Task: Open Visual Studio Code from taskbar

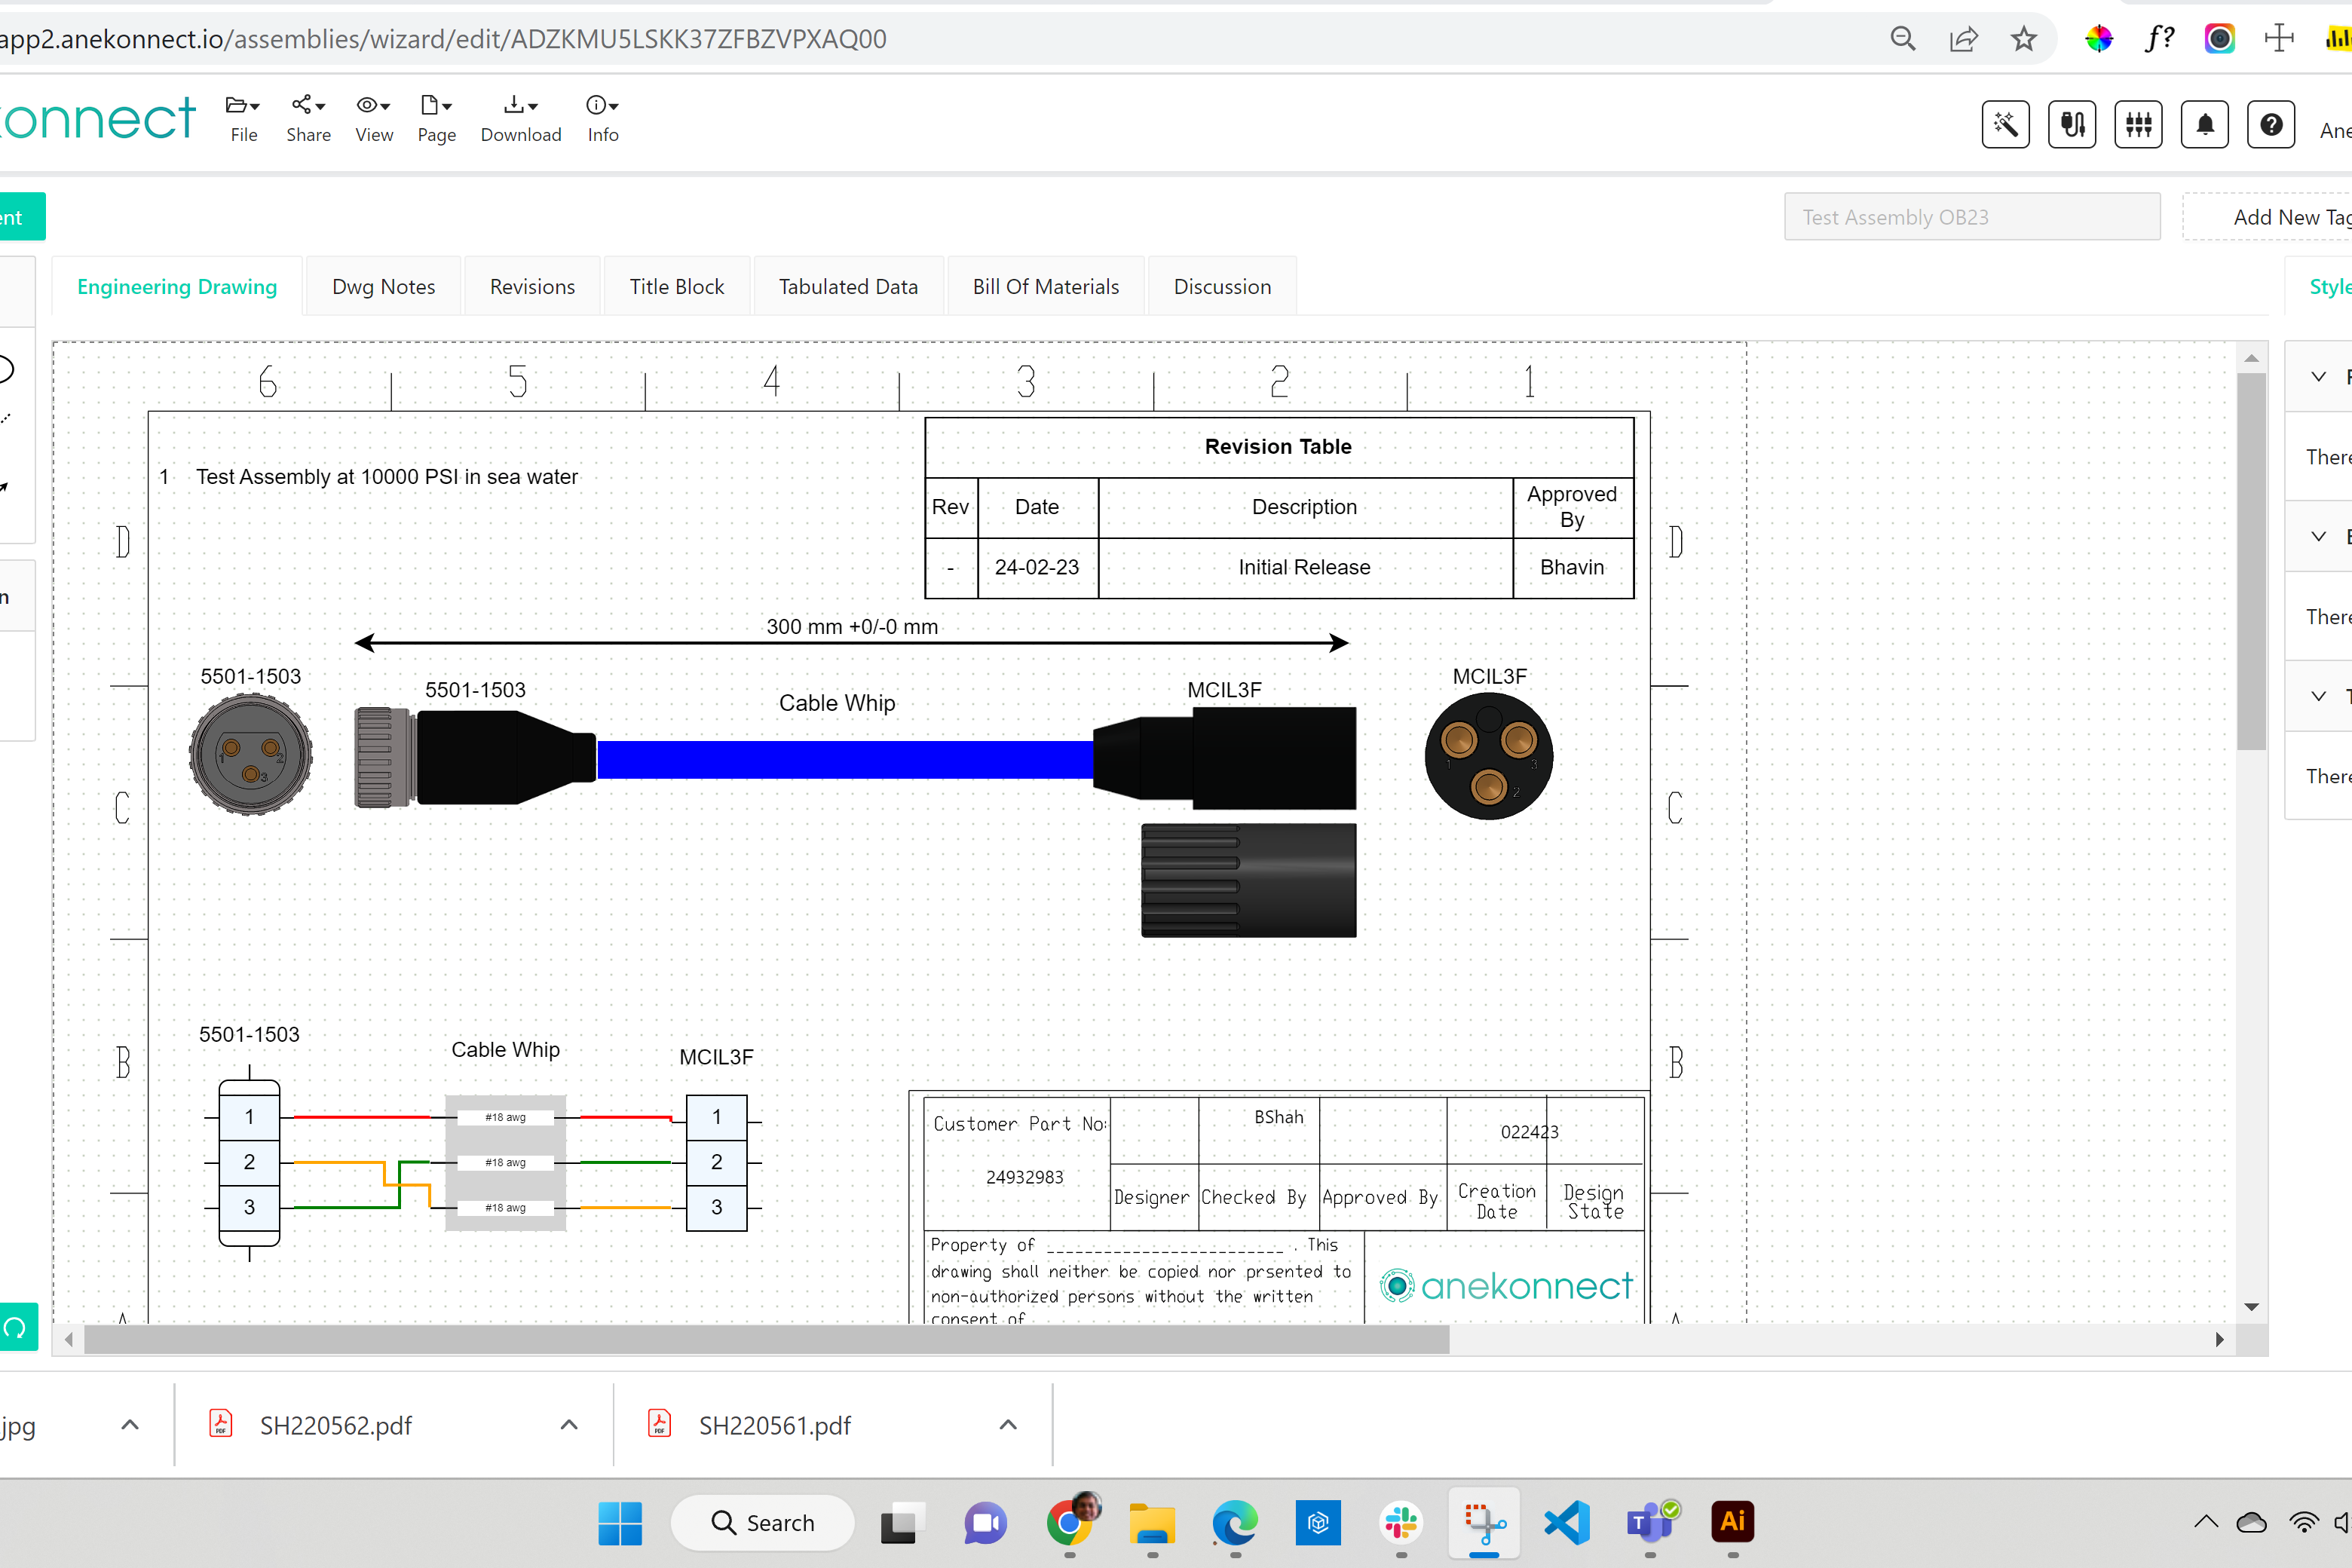Action: point(1567,1522)
